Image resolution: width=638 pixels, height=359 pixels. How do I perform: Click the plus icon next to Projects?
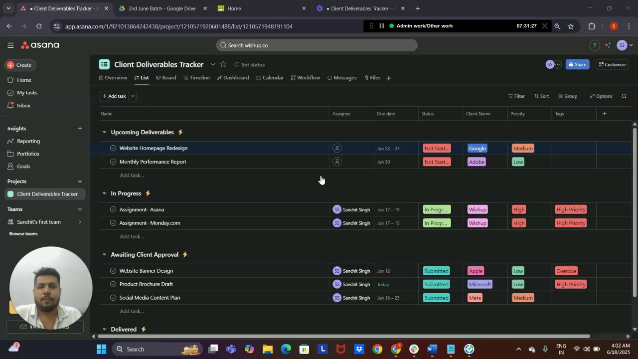80,181
